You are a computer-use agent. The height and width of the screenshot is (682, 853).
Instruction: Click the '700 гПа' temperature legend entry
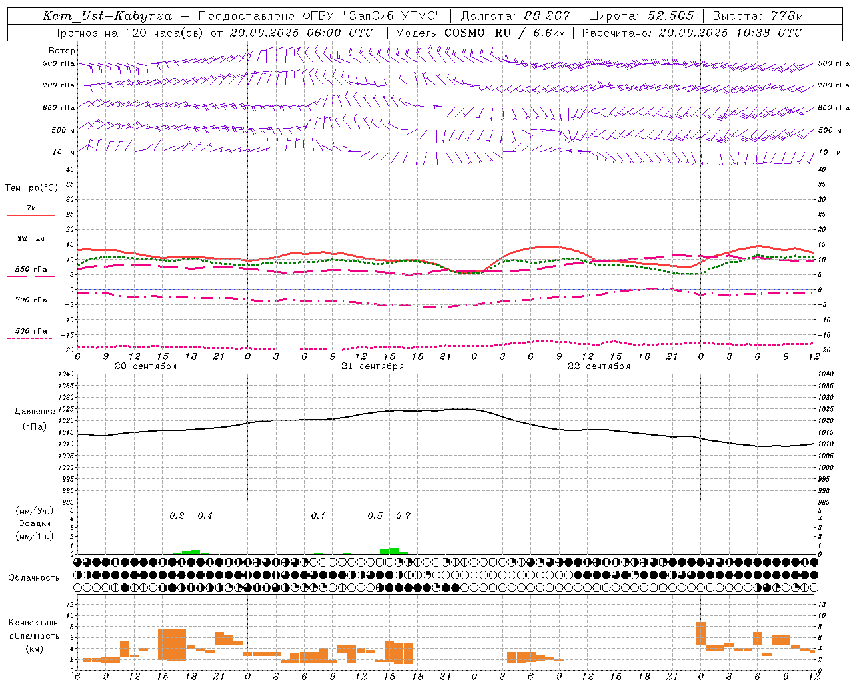point(31,300)
